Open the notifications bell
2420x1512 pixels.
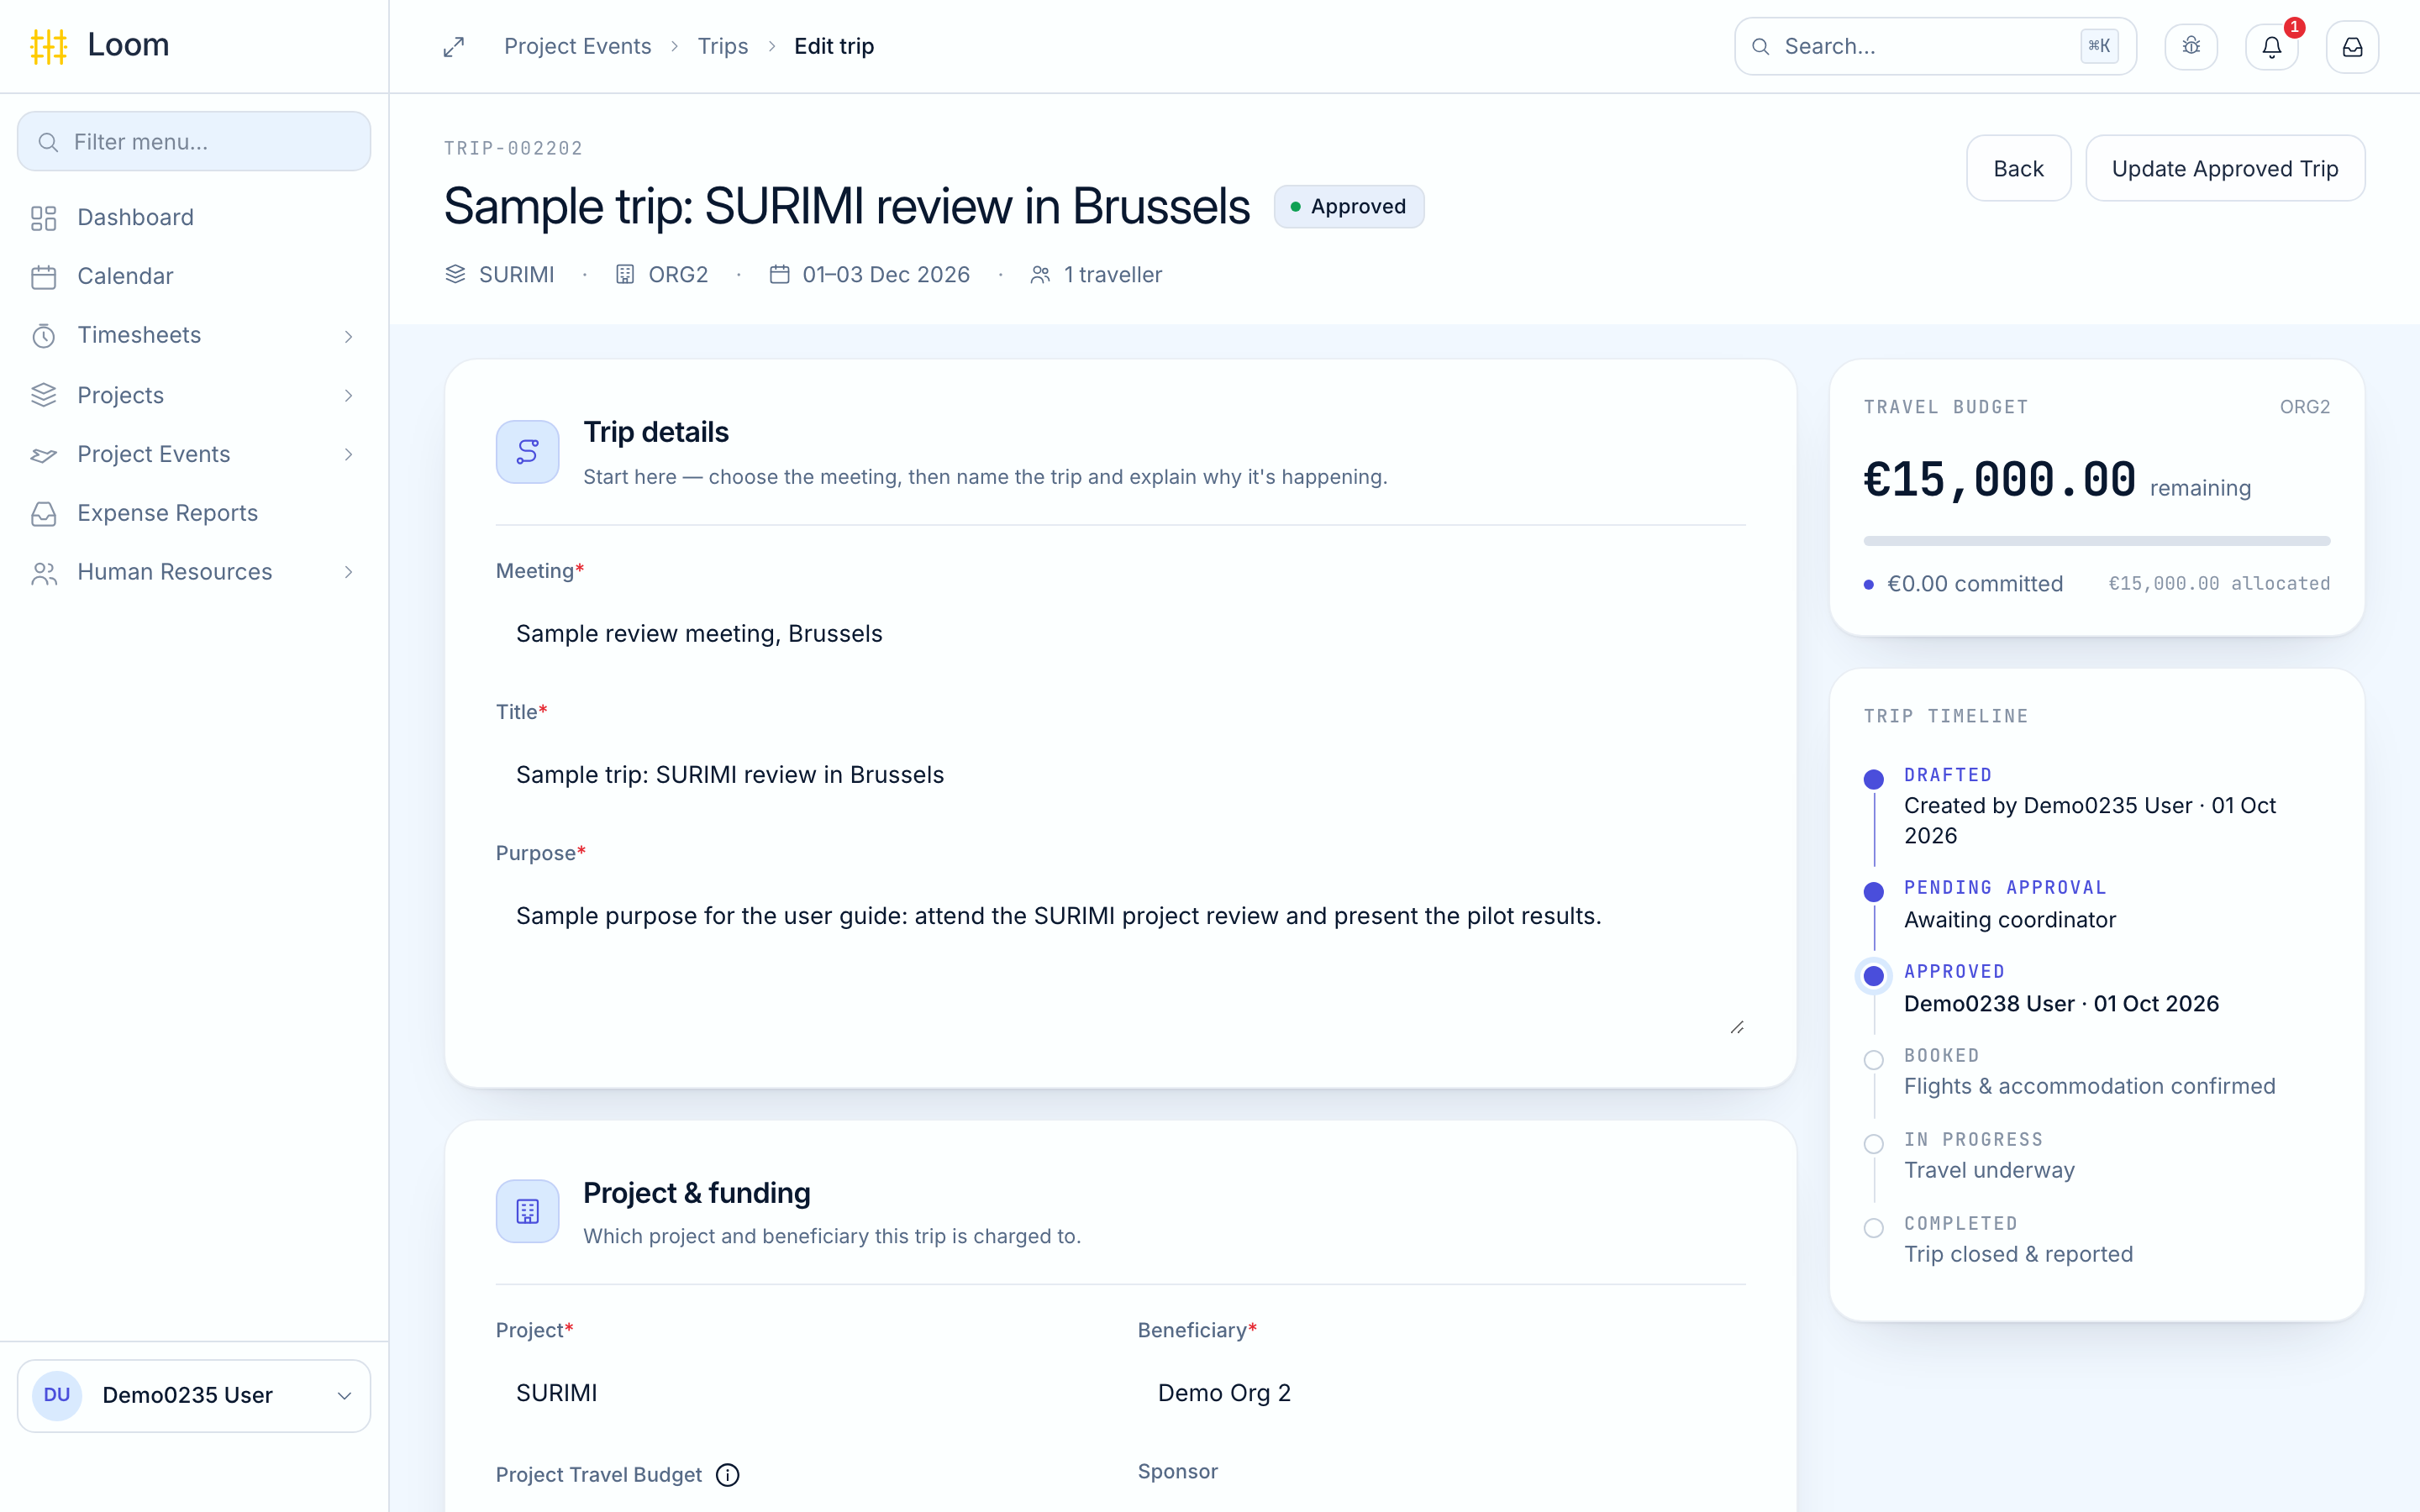2272,47
